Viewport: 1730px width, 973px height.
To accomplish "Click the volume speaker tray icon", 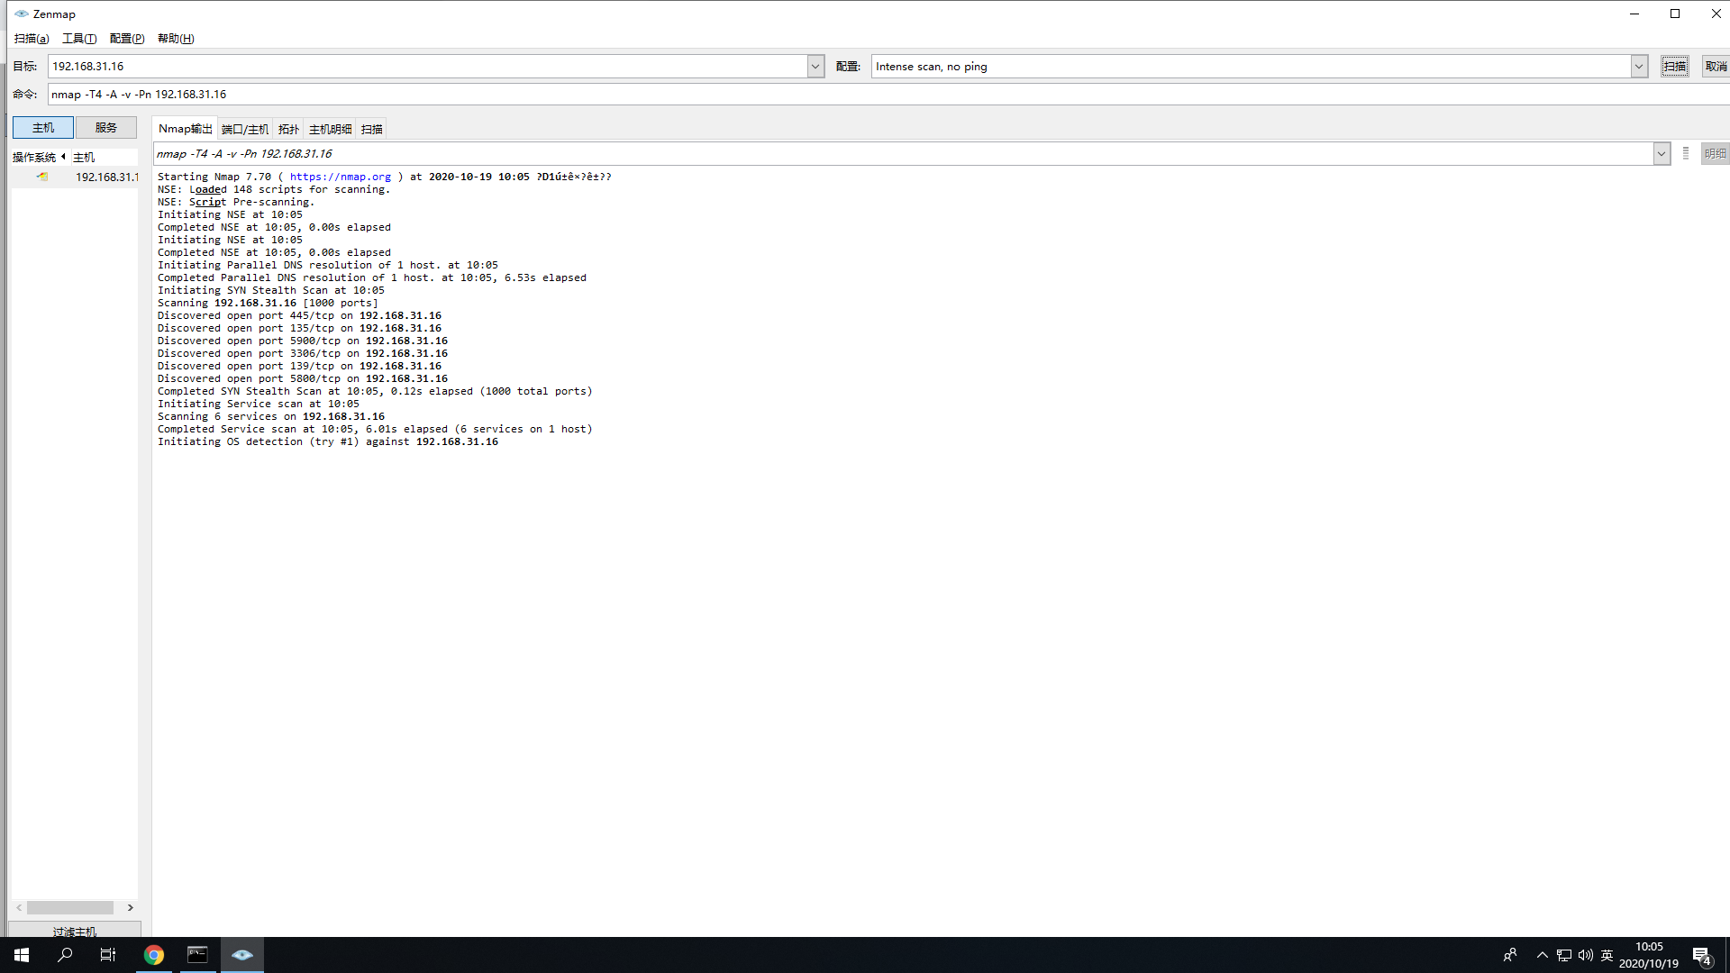I will [x=1586, y=955].
